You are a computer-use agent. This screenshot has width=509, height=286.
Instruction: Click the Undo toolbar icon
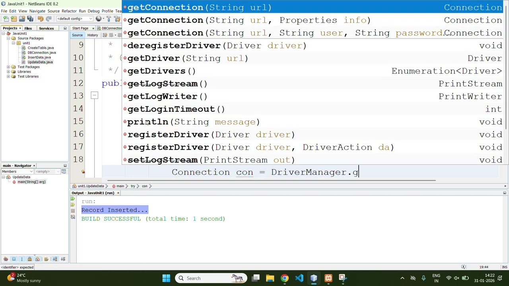coord(40,19)
